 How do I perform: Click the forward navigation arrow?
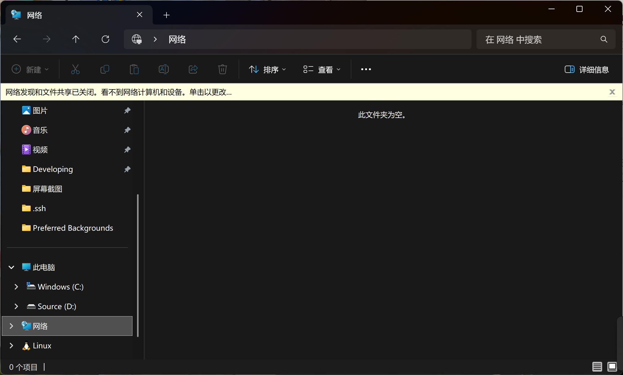[x=47, y=39]
